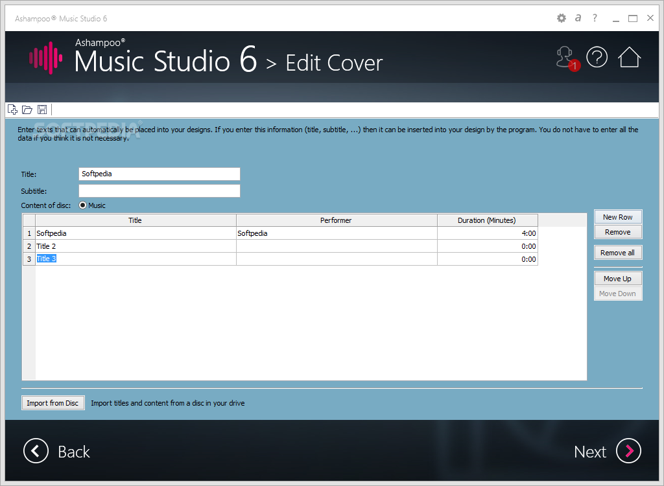
Task: Click the Ashampoo 'a' icon in title bar
Action: [578, 17]
